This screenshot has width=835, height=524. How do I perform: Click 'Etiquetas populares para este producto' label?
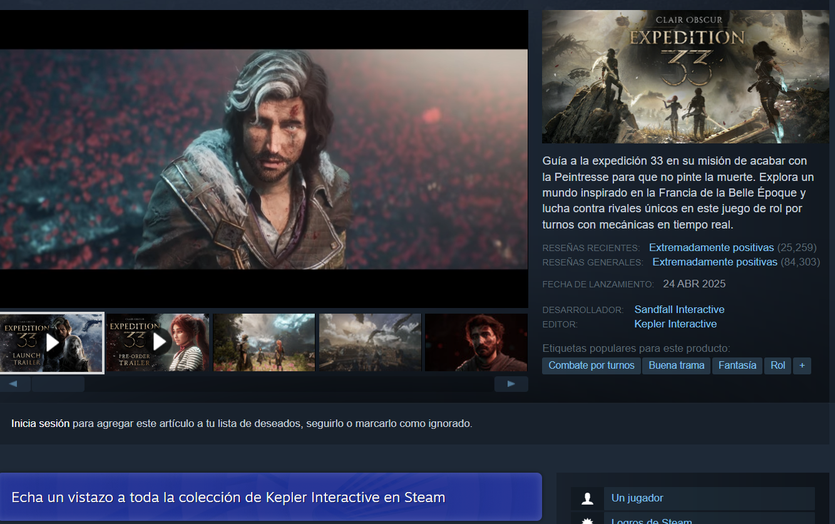636,348
